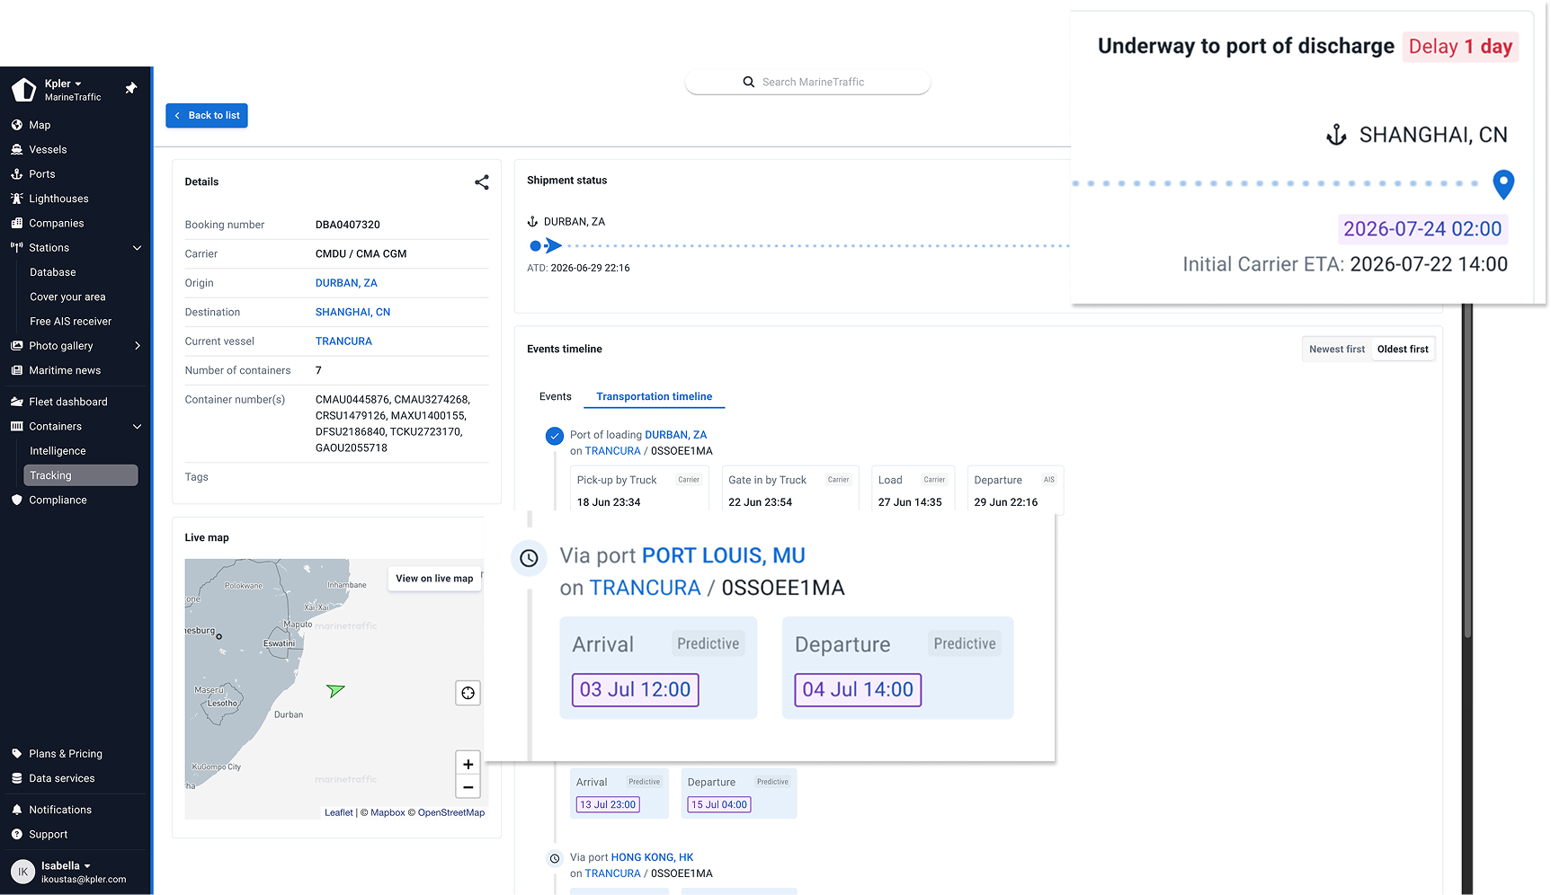Go to Ports in sidebar
The width and height of the screenshot is (1551, 895).
41,174
